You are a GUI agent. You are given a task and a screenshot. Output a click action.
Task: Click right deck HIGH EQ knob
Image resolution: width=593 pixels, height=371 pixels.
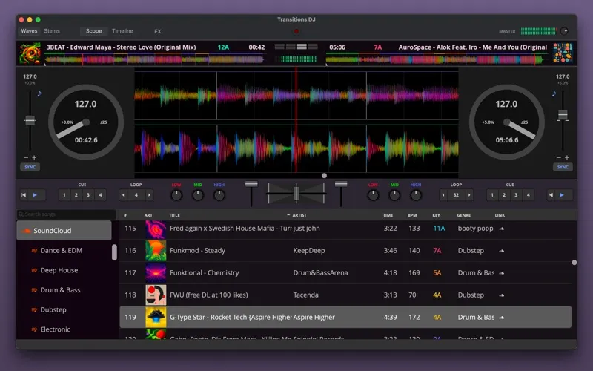tap(415, 195)
